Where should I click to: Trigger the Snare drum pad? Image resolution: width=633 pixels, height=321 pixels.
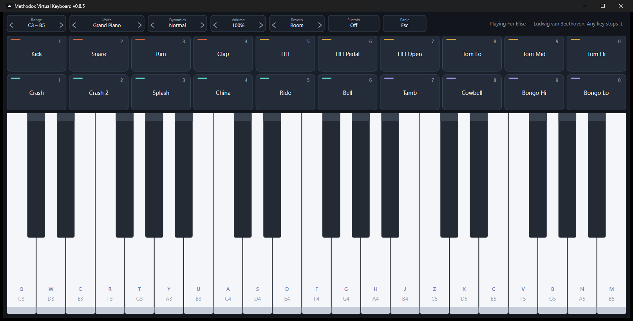click(x=99, y=54)
